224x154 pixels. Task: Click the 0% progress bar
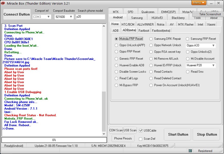54,140
